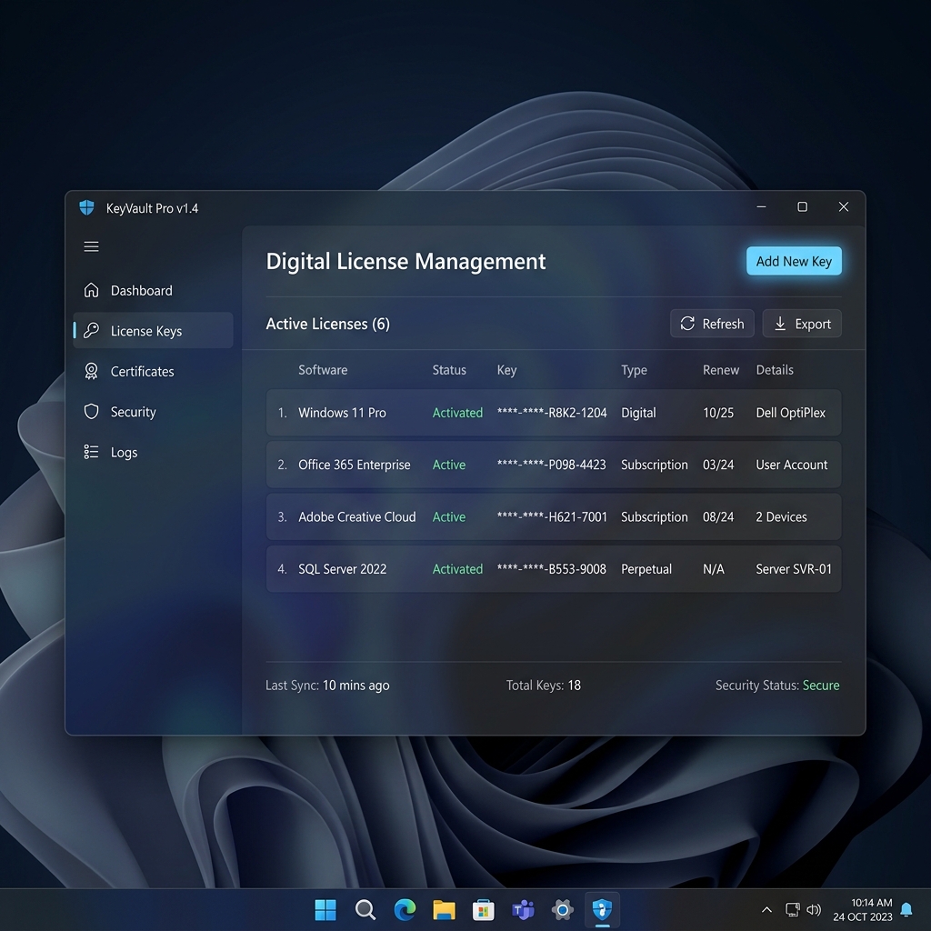The width and height of the screenshot is (931, 931).
Task: Click the Server SVR-01 details cell
Action: [x=793, y=569]
